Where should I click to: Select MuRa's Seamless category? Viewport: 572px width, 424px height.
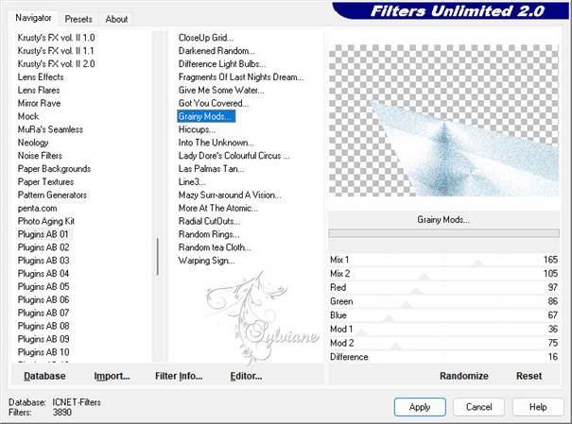(x=50, y=129)
